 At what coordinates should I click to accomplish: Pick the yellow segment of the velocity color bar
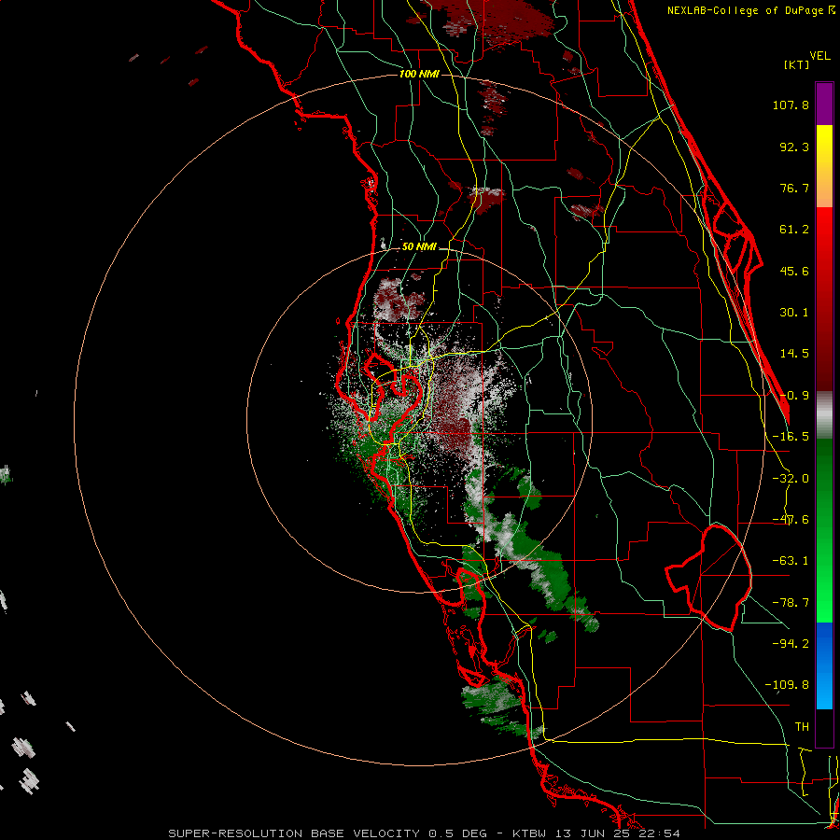[x=824, y=147]
